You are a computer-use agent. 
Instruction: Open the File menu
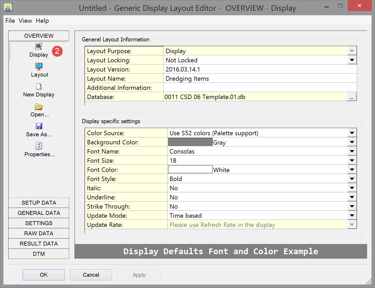10,21
